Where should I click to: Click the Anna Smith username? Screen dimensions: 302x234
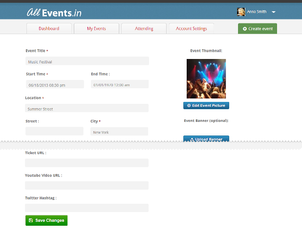click(x=257, y=12)
